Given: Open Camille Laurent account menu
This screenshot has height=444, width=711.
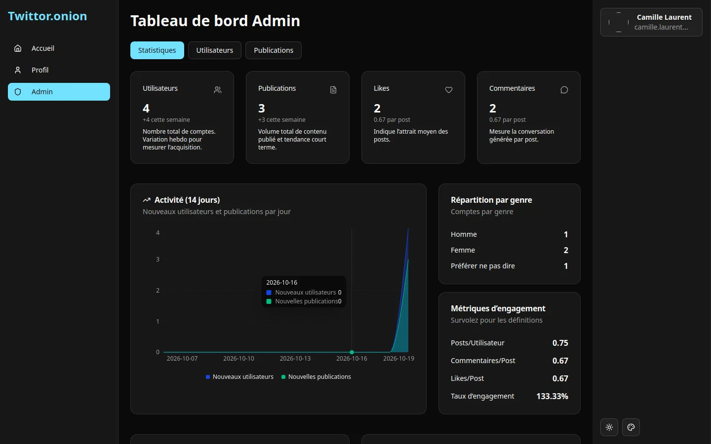Looking at the screenshot, I should coord(651,22).
